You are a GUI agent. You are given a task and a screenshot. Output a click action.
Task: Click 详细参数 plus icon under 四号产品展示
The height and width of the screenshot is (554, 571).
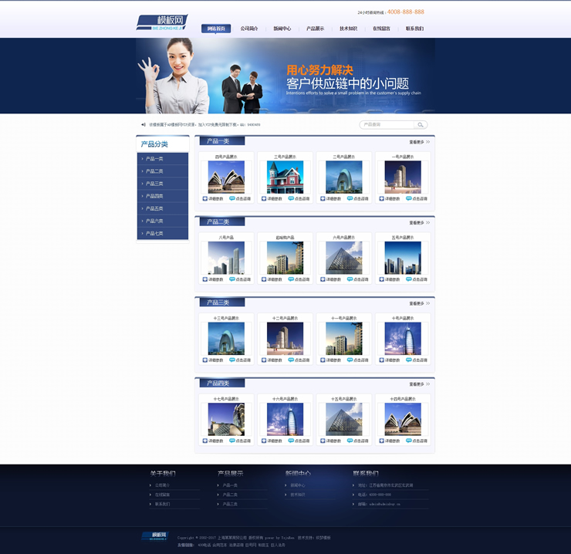205,198
